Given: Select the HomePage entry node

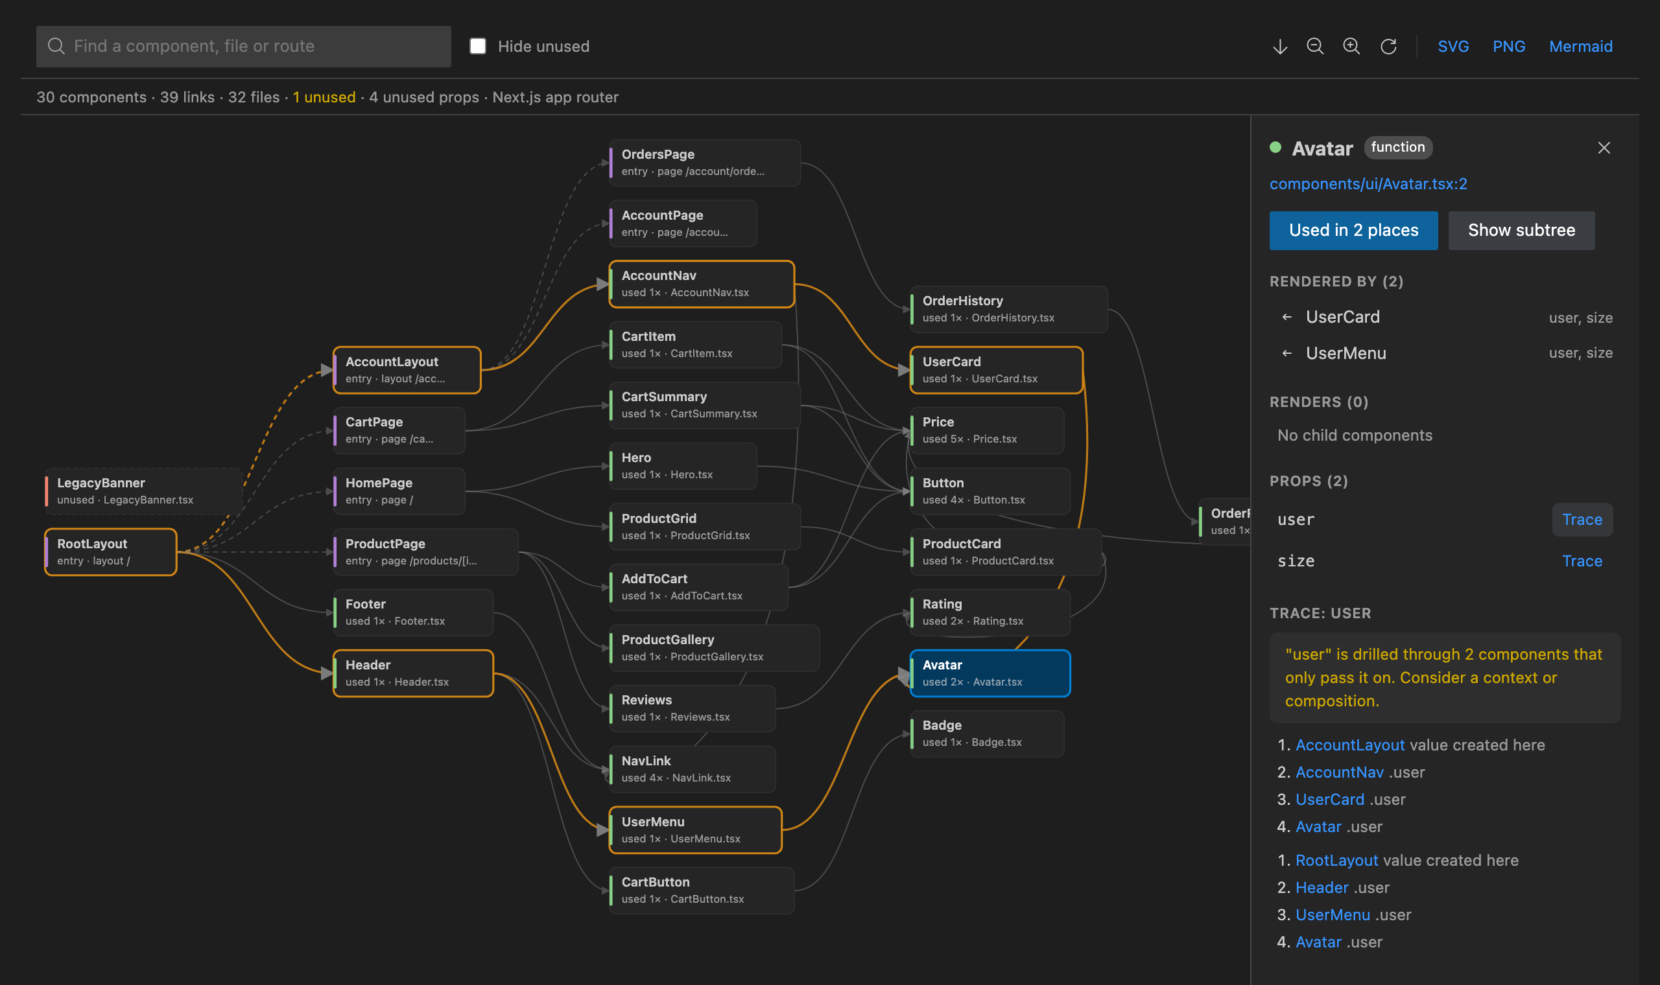Looking at the screenshot, I should pos(398,491).
